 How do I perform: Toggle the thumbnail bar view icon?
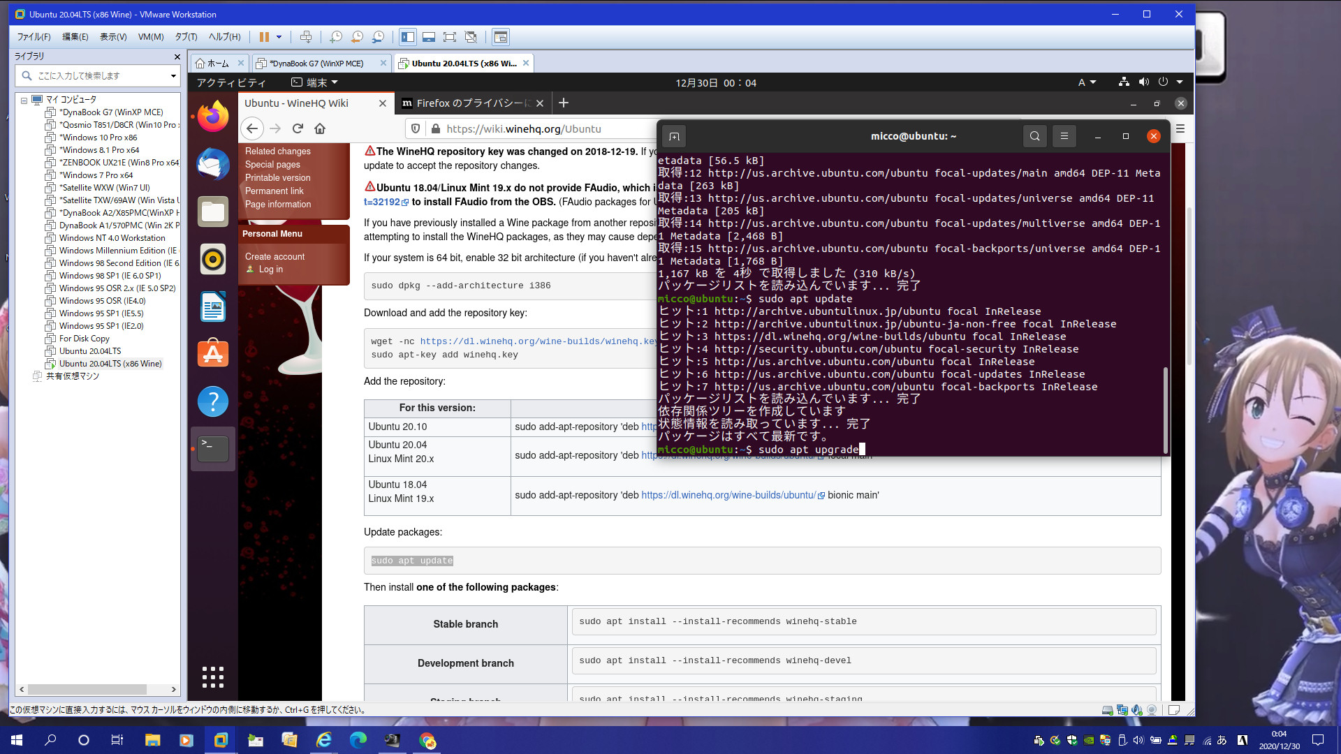pos(429,37)
